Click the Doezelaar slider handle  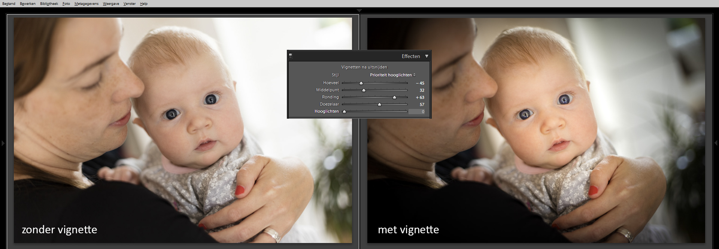(379, 104)
